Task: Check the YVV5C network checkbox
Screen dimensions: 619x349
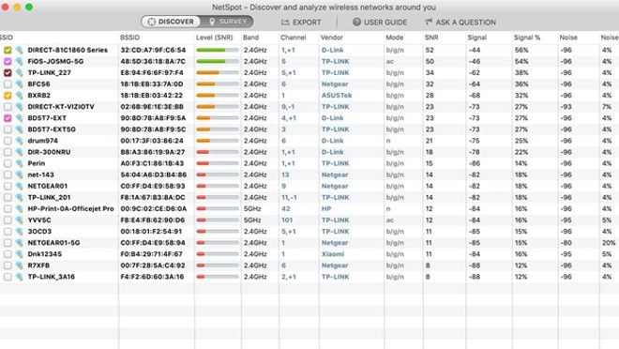Action: [x=8, y=220]
